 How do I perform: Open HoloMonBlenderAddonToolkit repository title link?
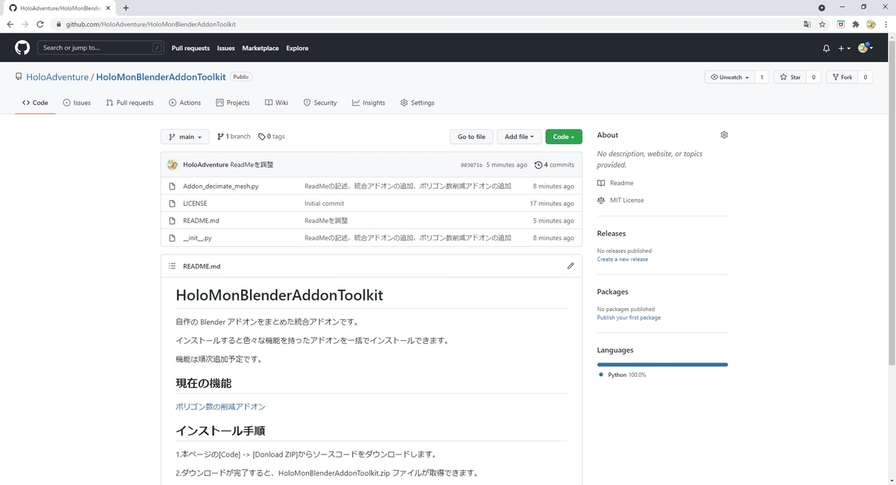[x=161, y=77]
